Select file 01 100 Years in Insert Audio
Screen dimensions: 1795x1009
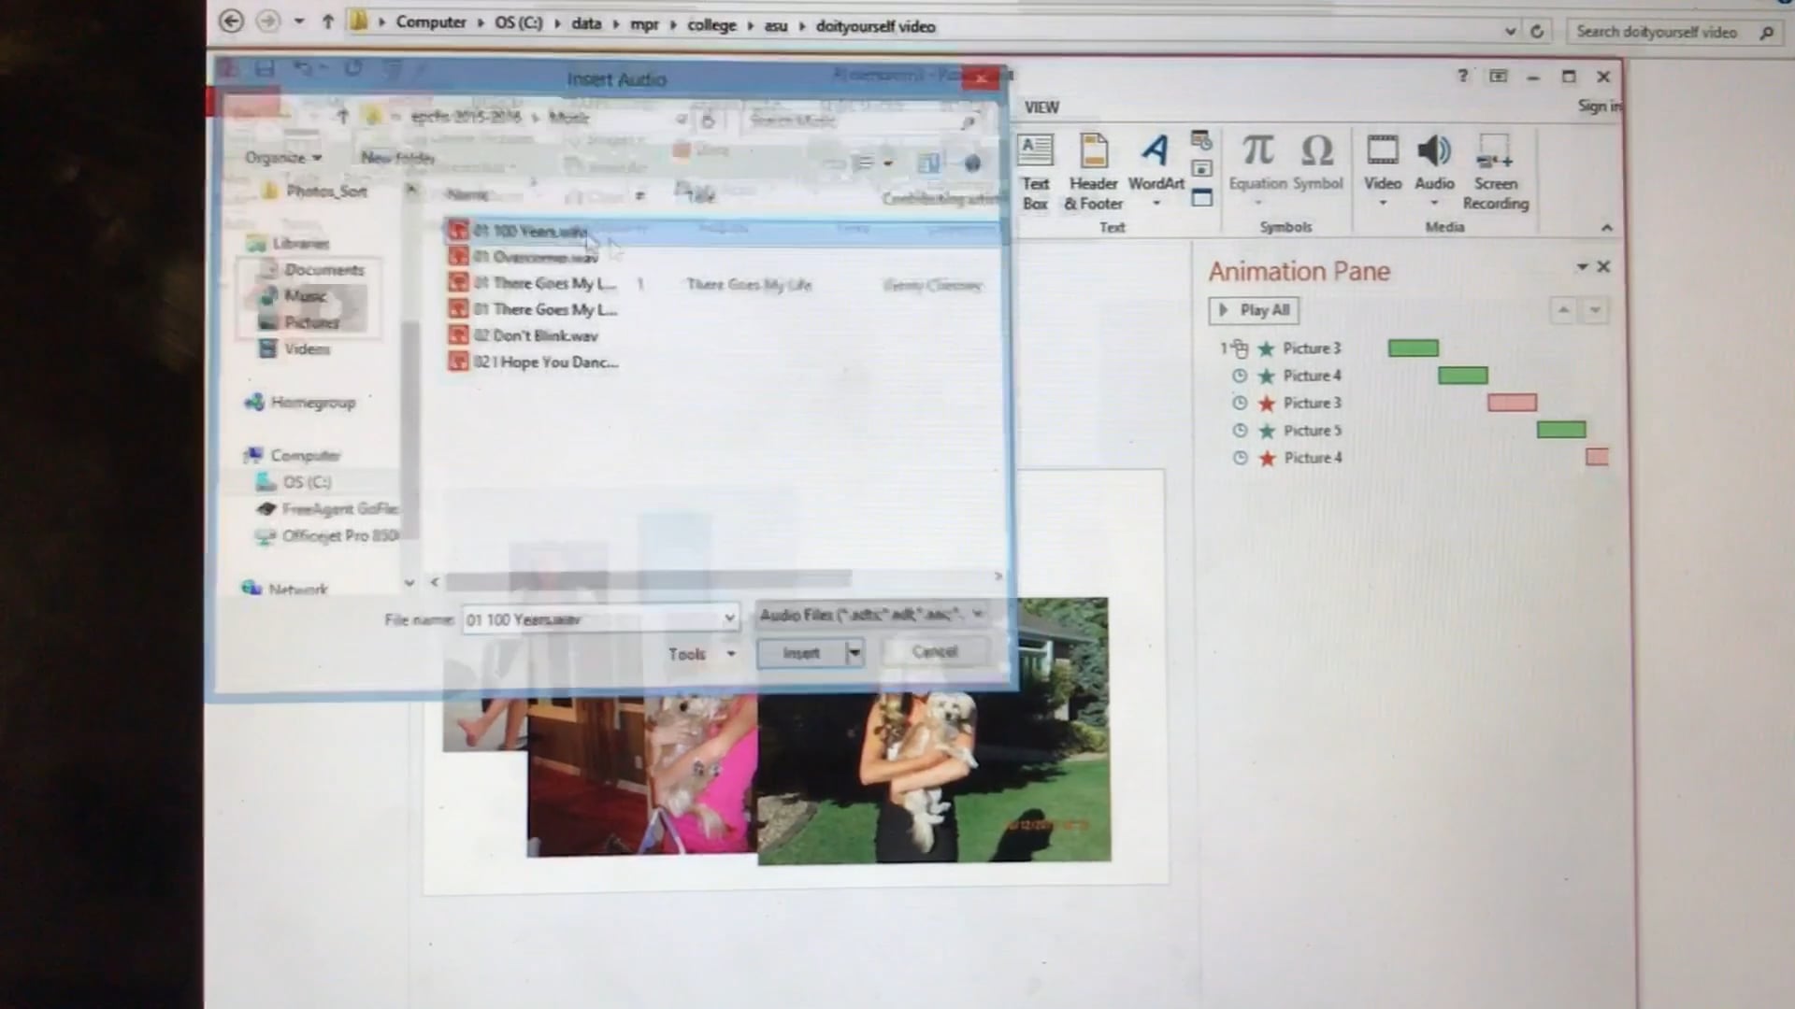tap(722, 231)
